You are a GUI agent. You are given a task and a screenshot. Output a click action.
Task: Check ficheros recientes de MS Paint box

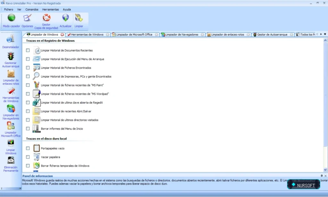coord(28,85)
